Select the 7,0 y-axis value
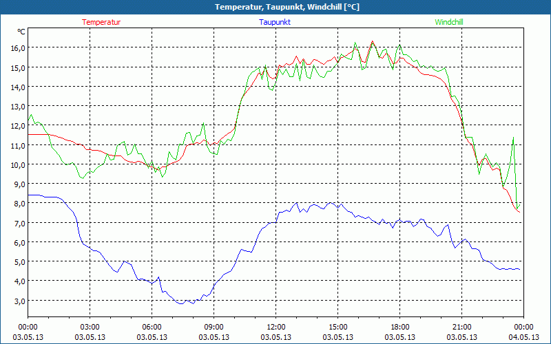 coord(20,223)
